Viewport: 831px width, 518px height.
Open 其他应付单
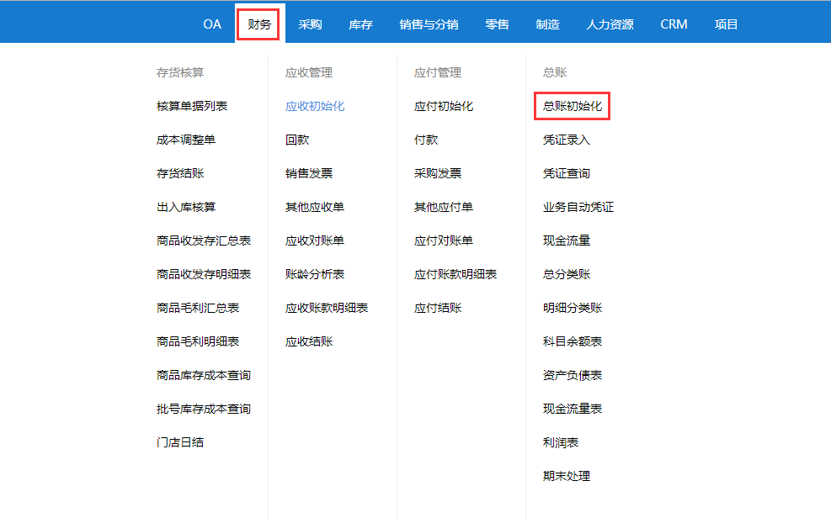444,207
